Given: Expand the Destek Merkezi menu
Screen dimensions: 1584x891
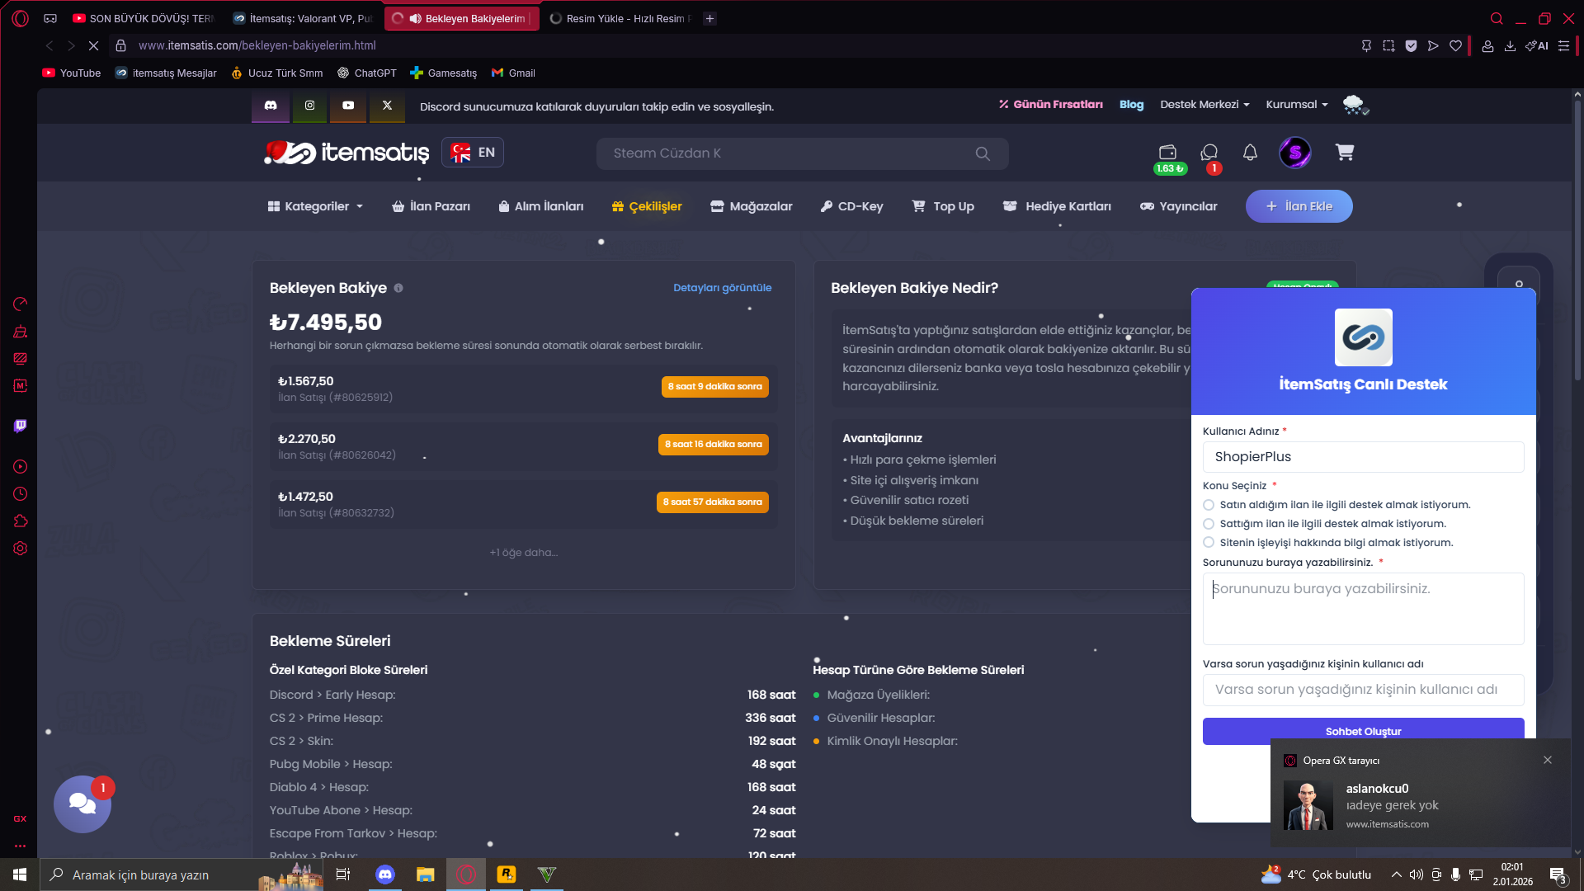Looking at the screenshot, I should click(1204, 105).
